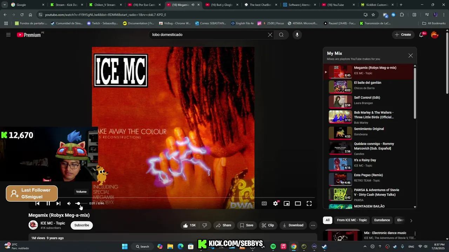Go to YouTube Premium home logo
This screenshot has height=252, width=449.
(29, 35)
